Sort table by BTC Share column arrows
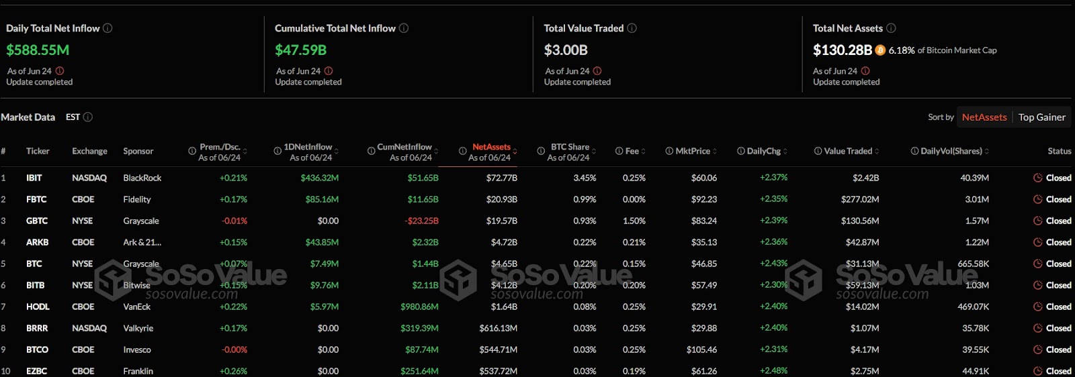The height and width of the screenshot is (377, 1075). pyautogui.click(x=594, y=152)
